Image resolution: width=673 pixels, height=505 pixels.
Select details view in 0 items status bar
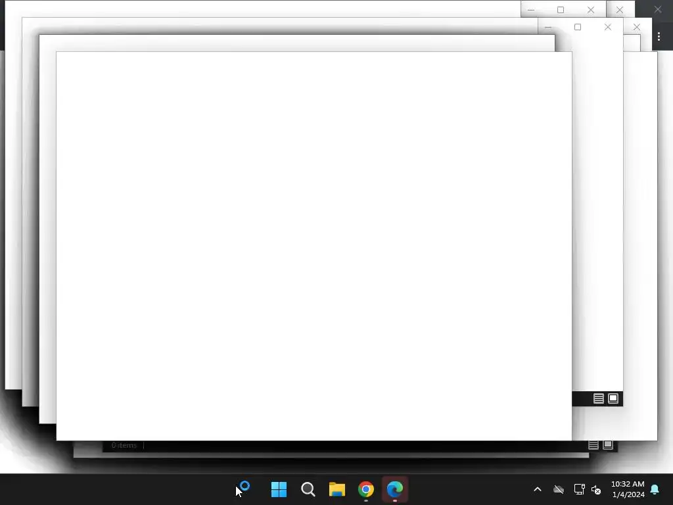(x=593, y=445)
